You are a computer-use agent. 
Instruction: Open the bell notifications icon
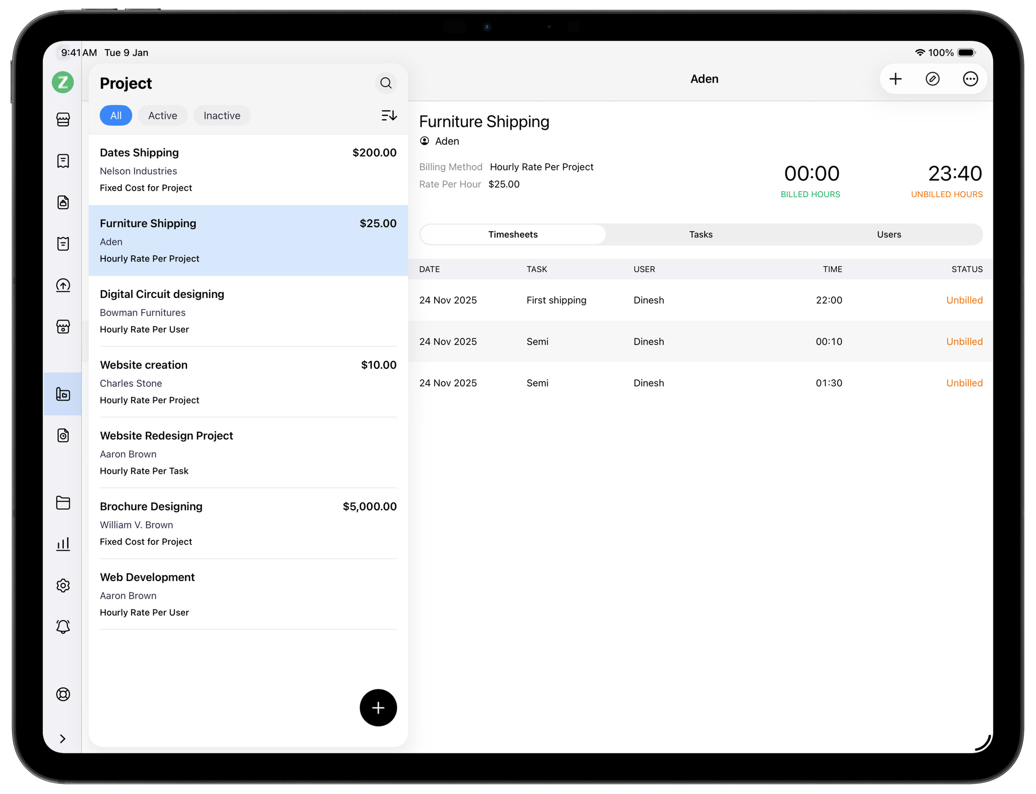coord(63,627)
